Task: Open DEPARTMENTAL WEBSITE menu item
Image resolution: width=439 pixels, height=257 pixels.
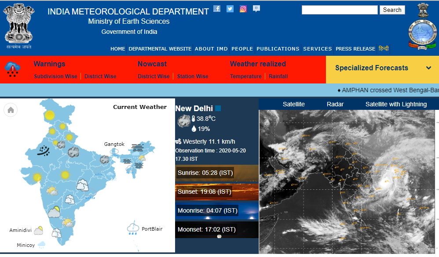Action: 160,49
